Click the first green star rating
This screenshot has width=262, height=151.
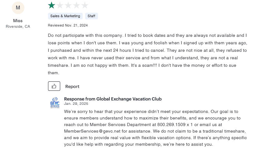[51, 5]
